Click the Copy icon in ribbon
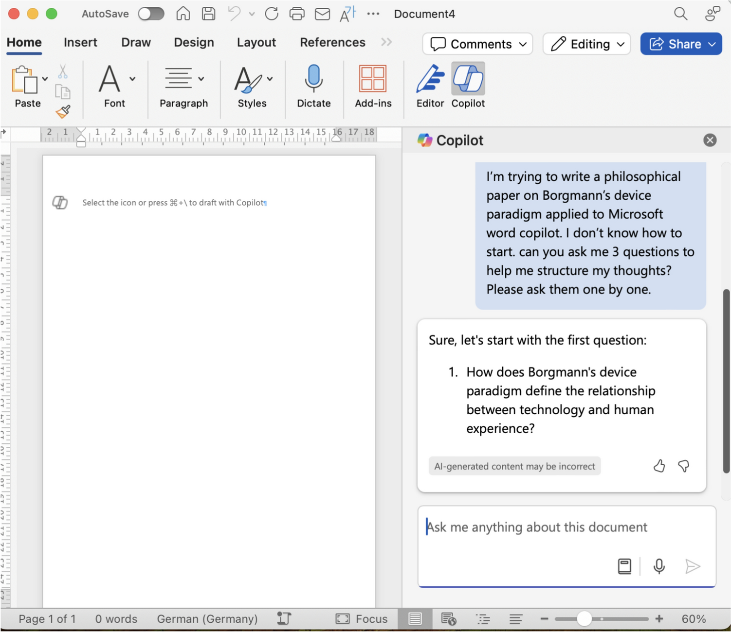The width and height of the screenshot is (731, 632). 63,91
